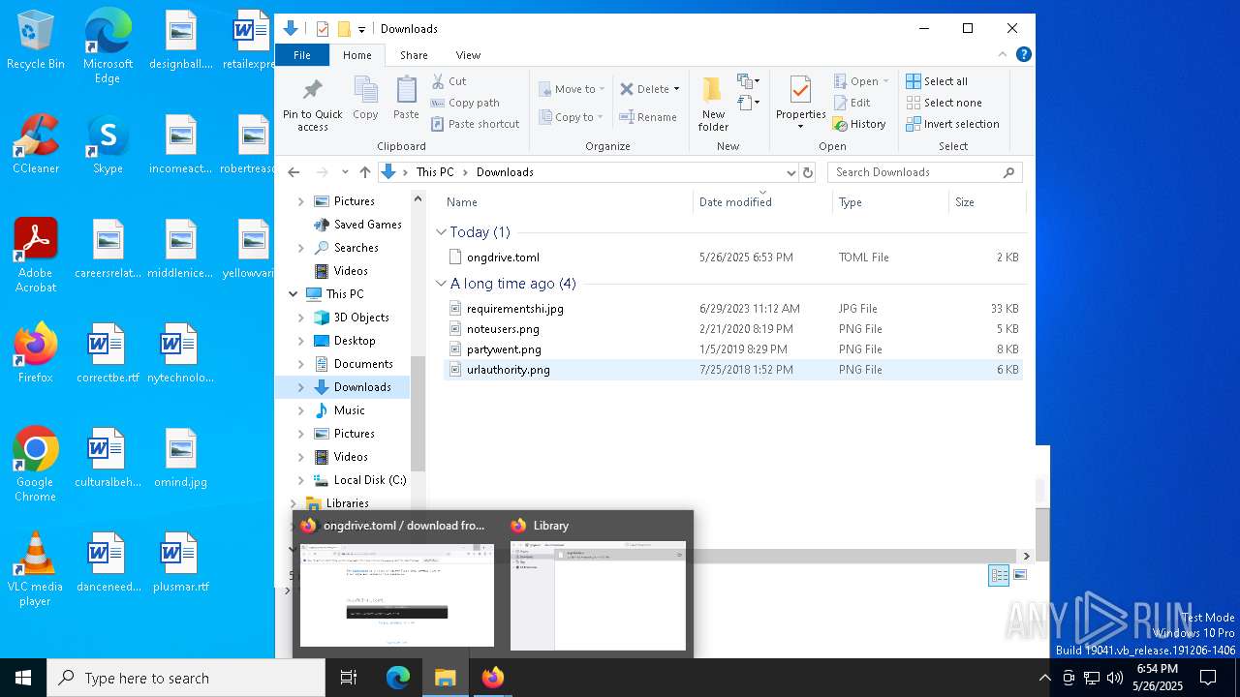Collapse the ribbon with chevron

(1003, 54)
